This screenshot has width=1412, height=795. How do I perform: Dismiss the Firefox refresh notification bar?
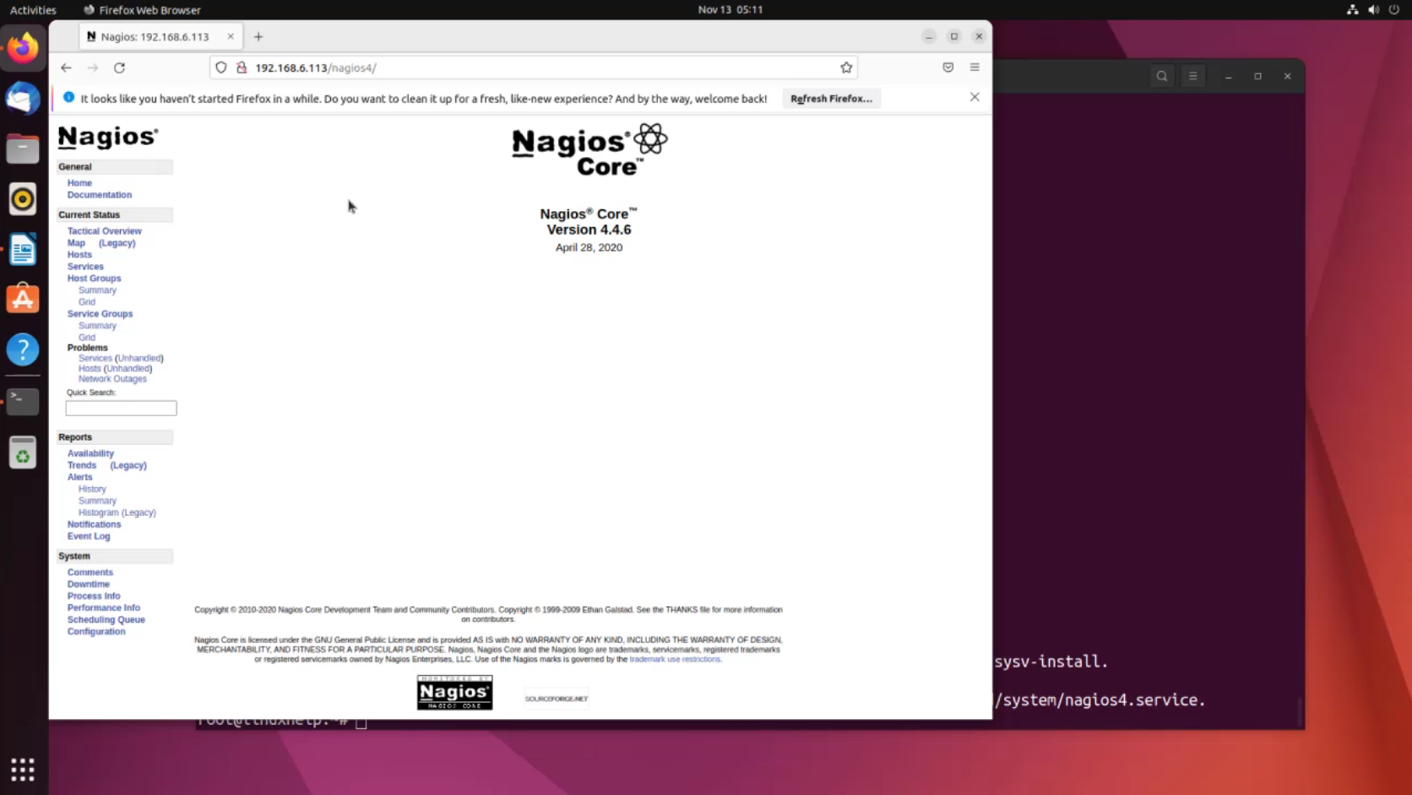(975, 97)
